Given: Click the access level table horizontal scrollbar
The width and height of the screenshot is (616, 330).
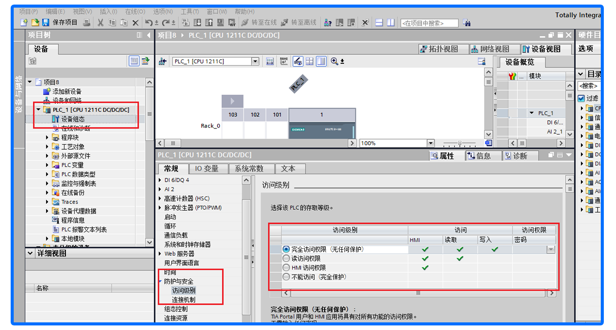Looking at the screenshot, I should (419, 293).
